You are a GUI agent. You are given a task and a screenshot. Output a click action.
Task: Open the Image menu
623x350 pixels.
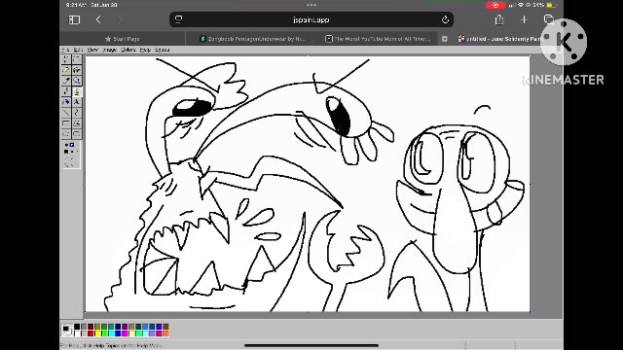110,50
